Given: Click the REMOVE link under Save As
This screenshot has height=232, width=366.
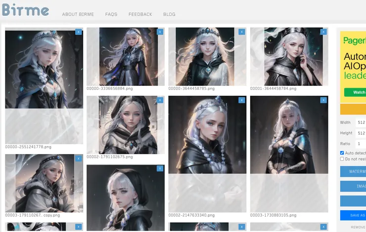Looking at the screenshot, I should 358,227.
